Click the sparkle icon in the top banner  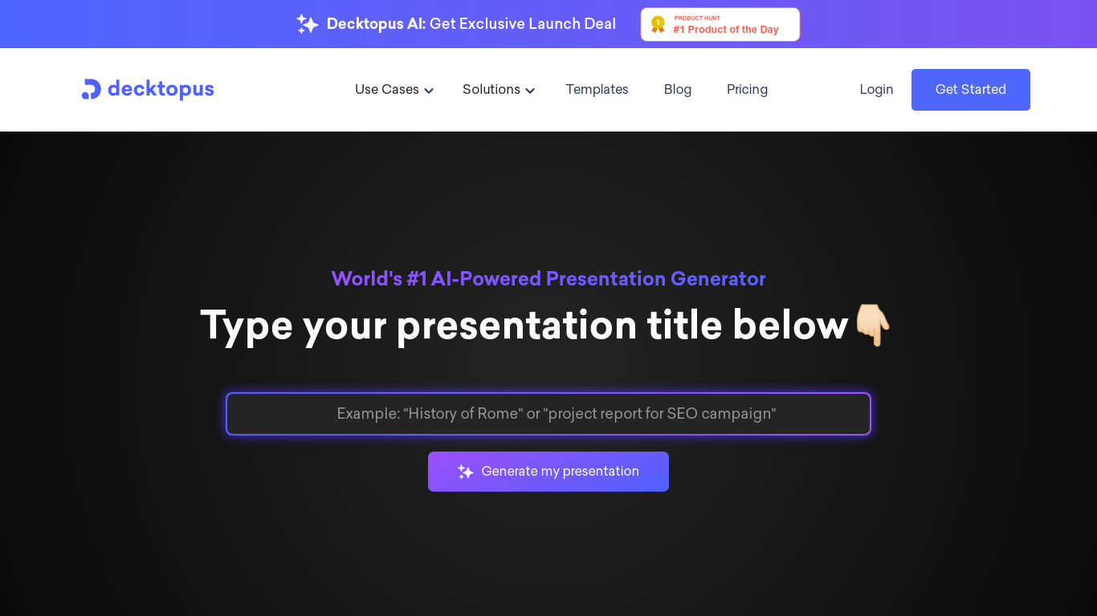coord(307,24)
